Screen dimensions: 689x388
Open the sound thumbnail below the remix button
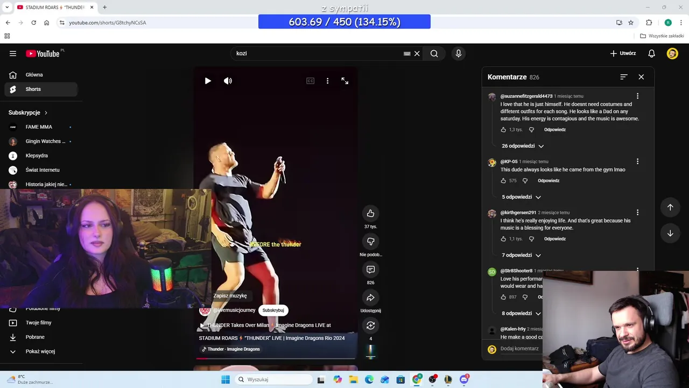click(x=370, y=351)
